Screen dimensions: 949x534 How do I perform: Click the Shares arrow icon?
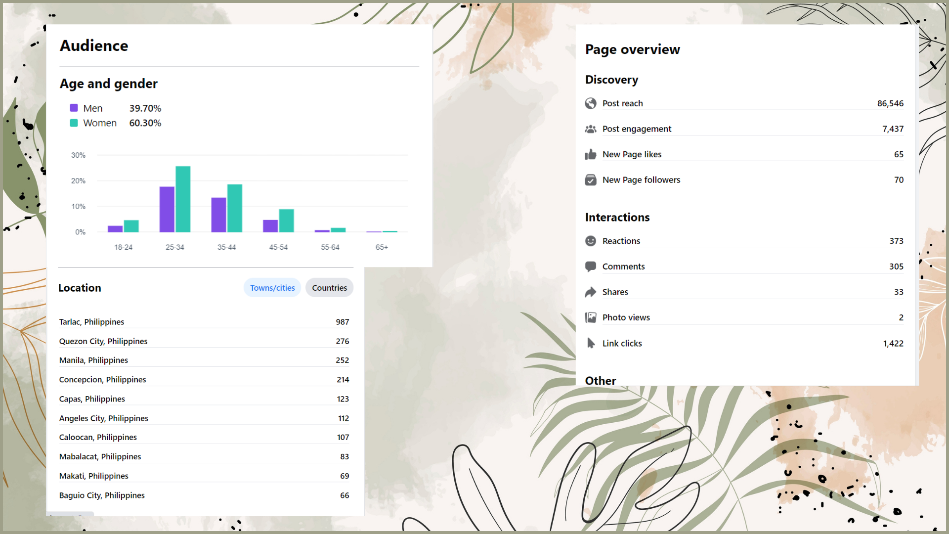tap(591, 292)
